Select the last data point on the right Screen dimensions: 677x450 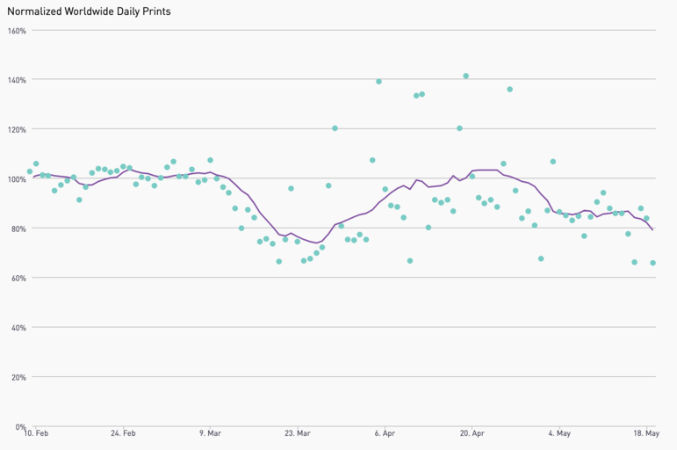652,263
